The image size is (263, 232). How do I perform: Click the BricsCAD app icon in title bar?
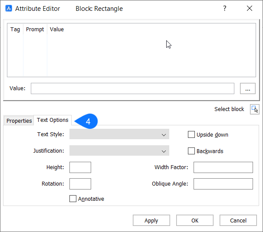tap(8, 9)
